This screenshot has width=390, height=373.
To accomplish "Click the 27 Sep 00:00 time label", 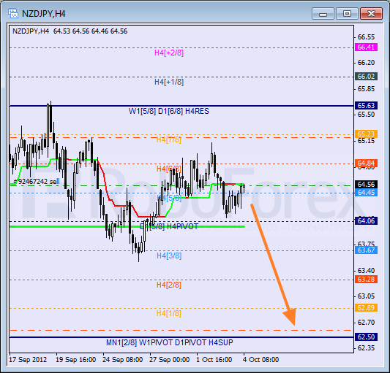I will click(169, 360).
